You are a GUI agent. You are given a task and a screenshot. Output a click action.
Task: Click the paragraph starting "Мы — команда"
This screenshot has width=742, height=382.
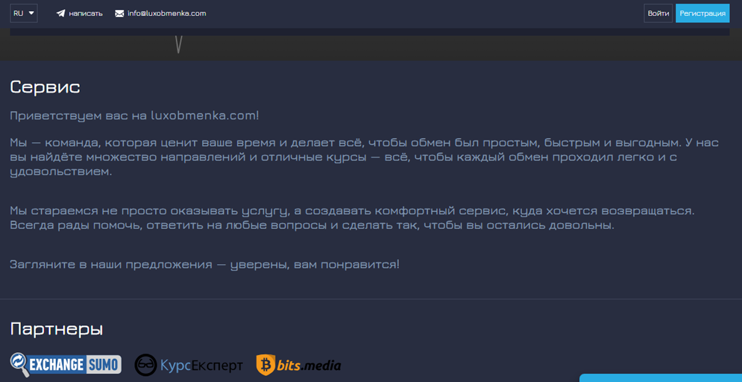coord(365,157)
